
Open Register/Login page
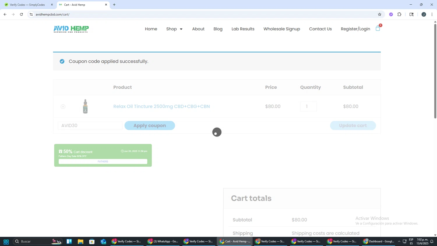tap(355, 29)
